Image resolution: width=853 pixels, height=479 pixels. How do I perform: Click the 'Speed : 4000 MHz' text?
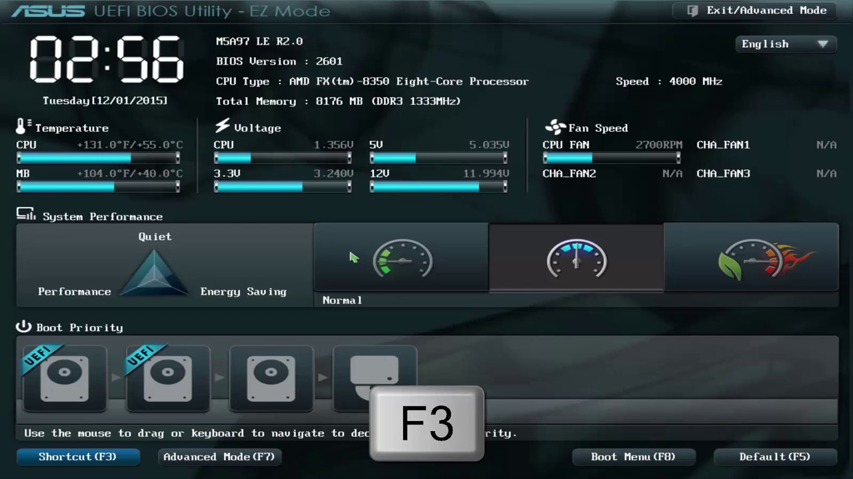(x=669, y=81)
